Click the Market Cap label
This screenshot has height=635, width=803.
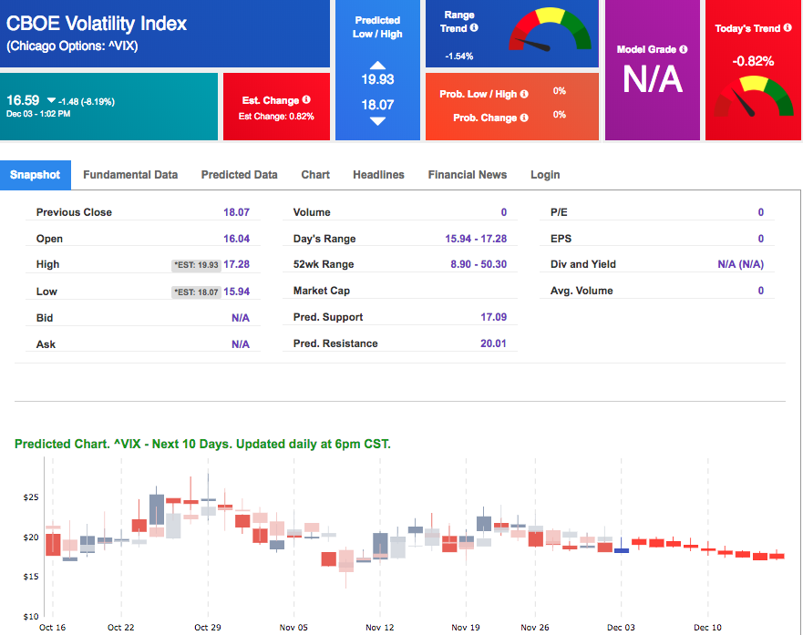pyautogui.click(x=322, y=291)
